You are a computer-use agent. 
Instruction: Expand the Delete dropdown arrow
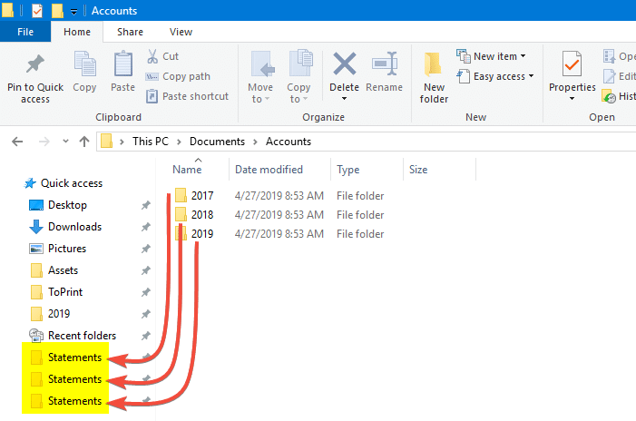click(345, 99)
